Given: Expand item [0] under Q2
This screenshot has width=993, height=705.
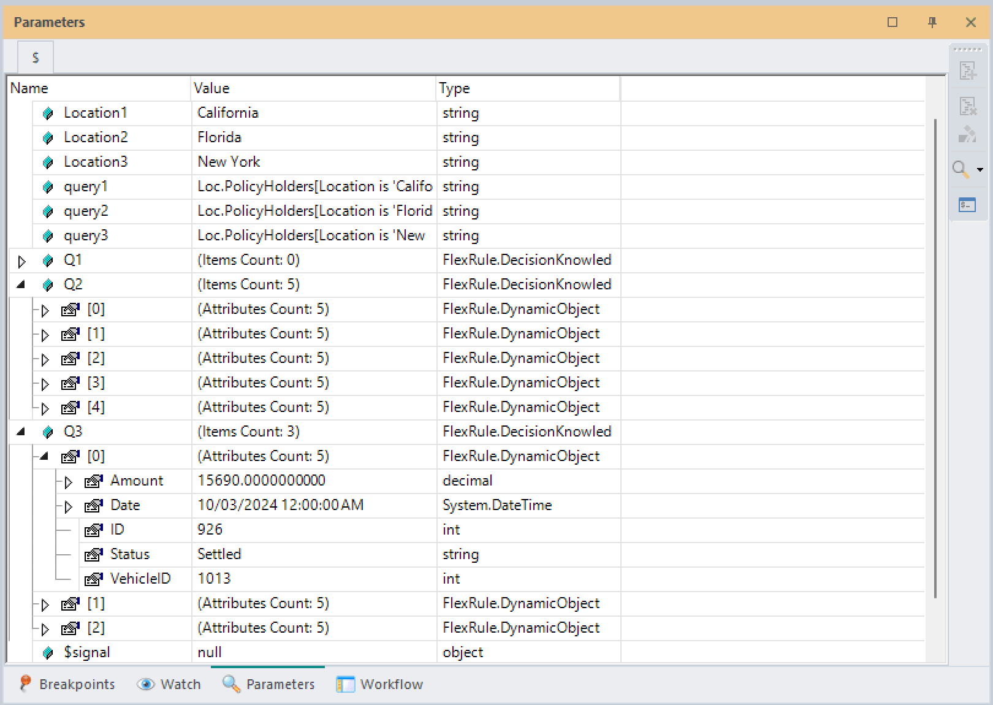Looking at the screenshot, I should click(x=45, y=310).
